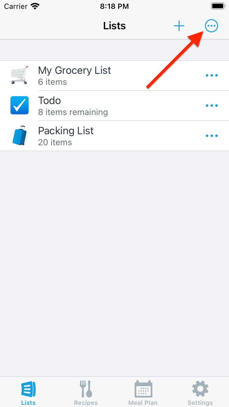This screenshot has width=229, height=407.
Task: Click the 8:18 PM clock
Action: point(114,6)
